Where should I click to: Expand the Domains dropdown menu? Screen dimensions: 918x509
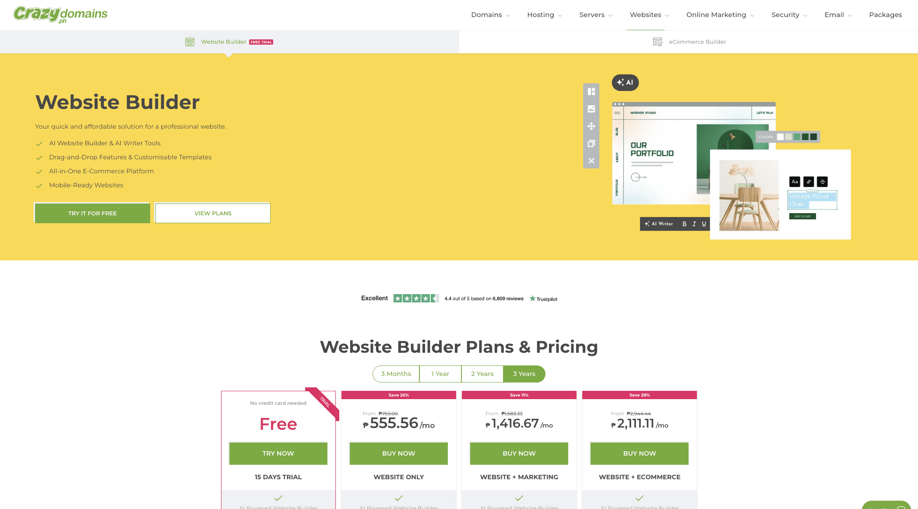490,15
